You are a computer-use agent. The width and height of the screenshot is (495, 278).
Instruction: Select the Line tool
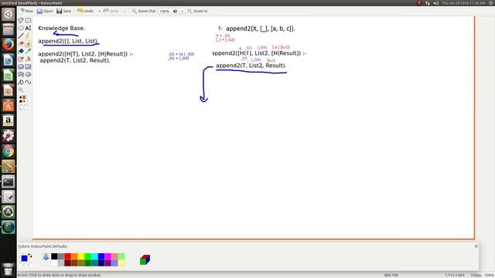(x=21, y=36)
